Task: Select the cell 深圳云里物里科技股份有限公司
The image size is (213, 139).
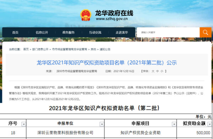Action: coord(65,133)
